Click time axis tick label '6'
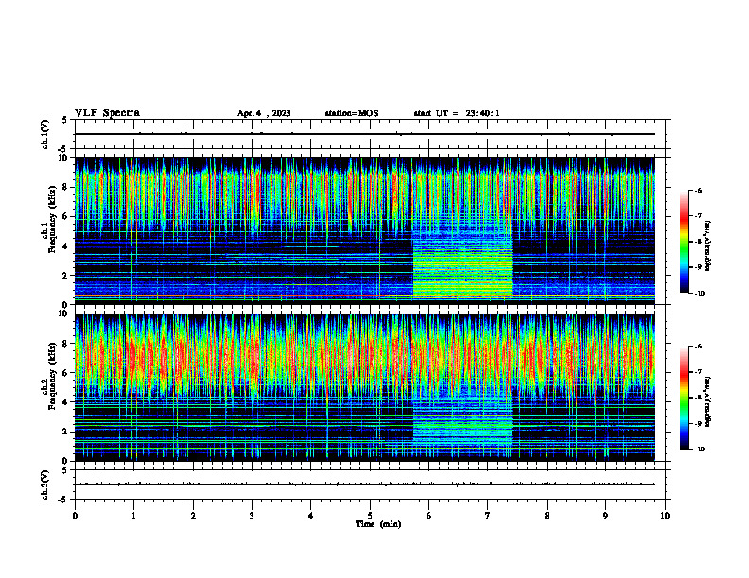This screenshot has width=749, height=578. 428,516
